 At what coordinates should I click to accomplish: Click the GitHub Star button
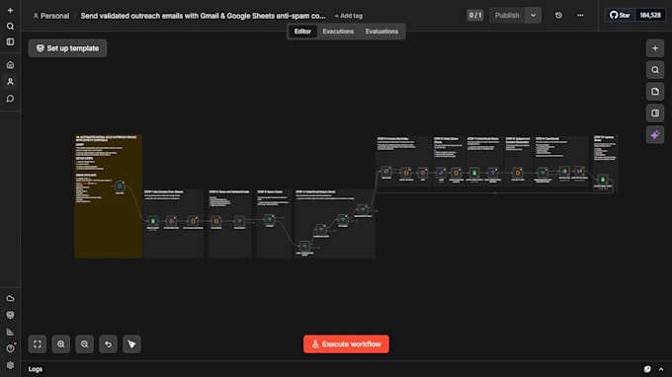point(620,16)
